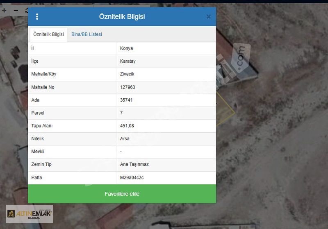Image resolution: width=328 pixels, height=229 pixels.
Task: Select the Öznitelik Bilgisi tab
Action: coord(48,34)
